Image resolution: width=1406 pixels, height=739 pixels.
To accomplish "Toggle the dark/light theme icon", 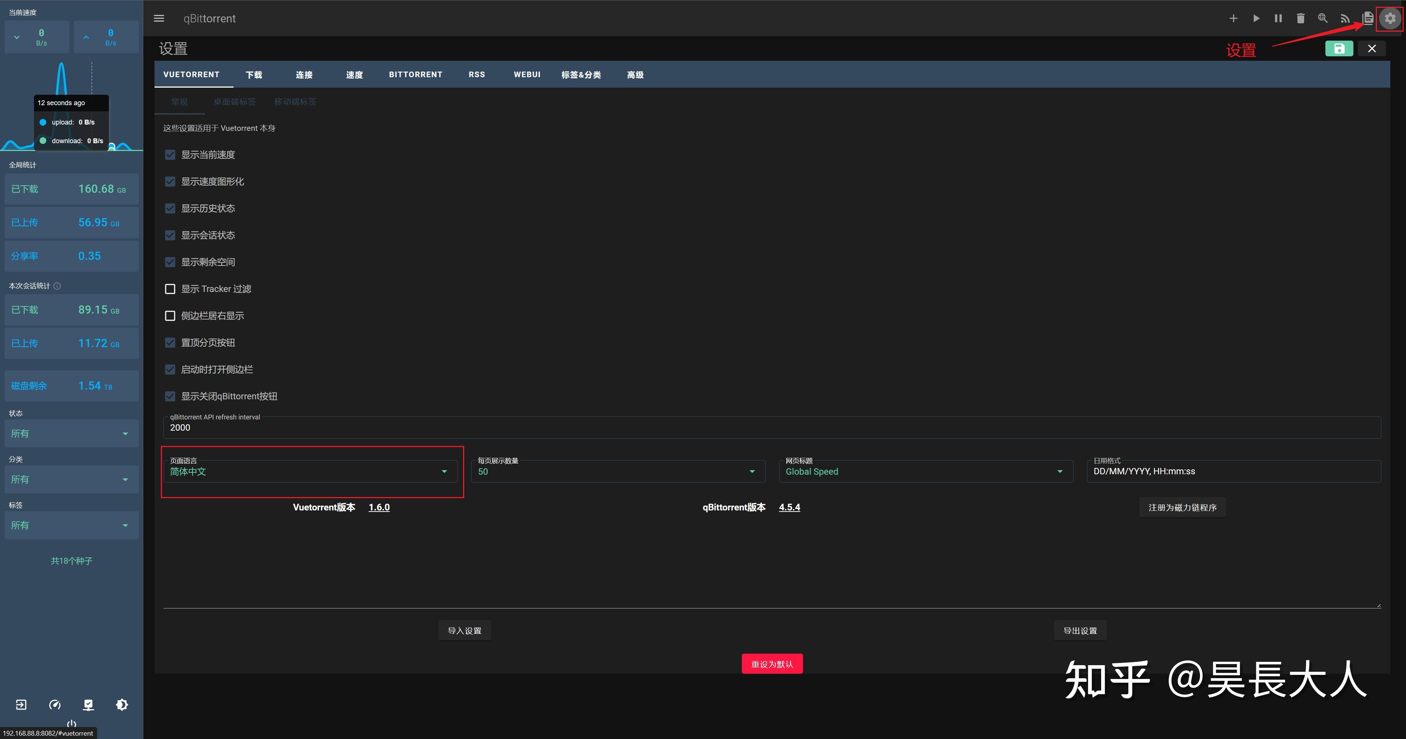I will [x=122, y=705].
